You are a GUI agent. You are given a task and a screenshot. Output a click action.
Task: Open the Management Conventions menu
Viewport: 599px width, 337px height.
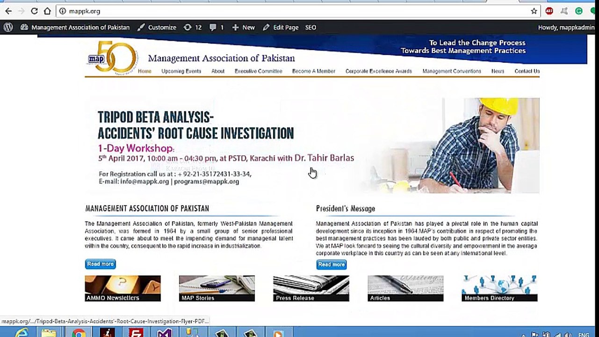452,71
